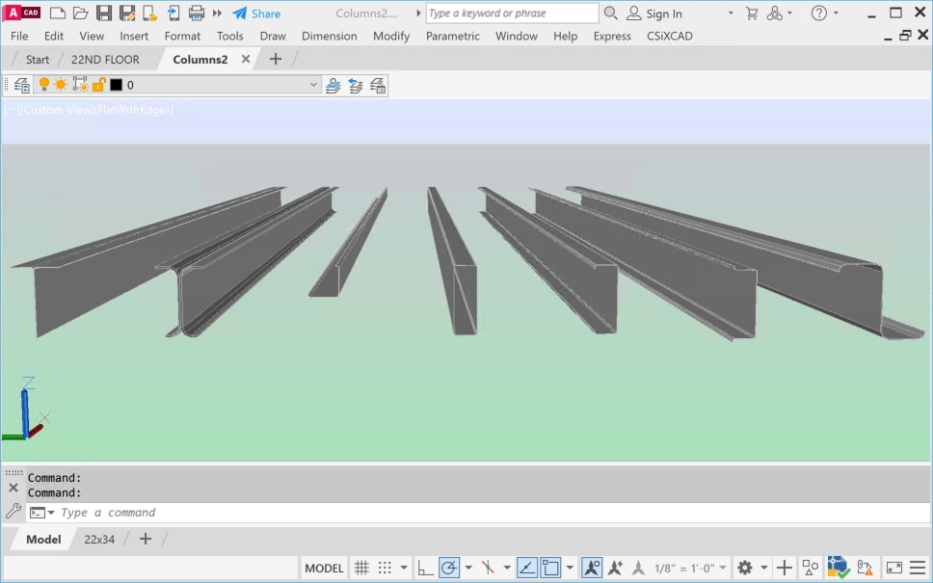
Task: Switch to the 22ND FLOOR drawing tab
Action: pyautogui.click(x=105, y=60)
